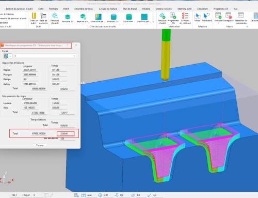Open the Programme CN ribbon tab
Image resolution: width=258 pixels, height=198 pixels.
[221, 9]
